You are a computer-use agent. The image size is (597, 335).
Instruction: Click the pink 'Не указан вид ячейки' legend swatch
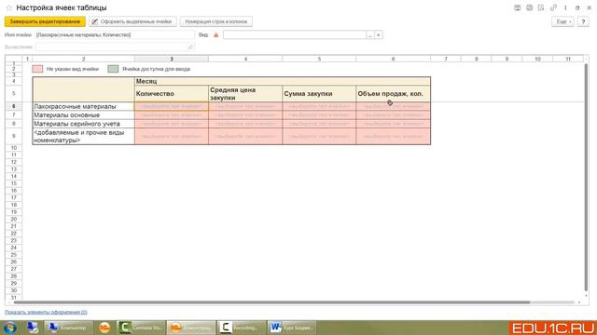37,69
